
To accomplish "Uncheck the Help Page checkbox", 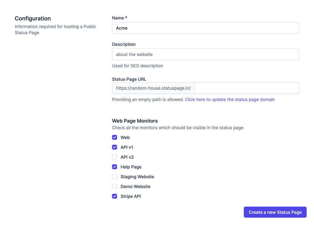I will point(115,167).
